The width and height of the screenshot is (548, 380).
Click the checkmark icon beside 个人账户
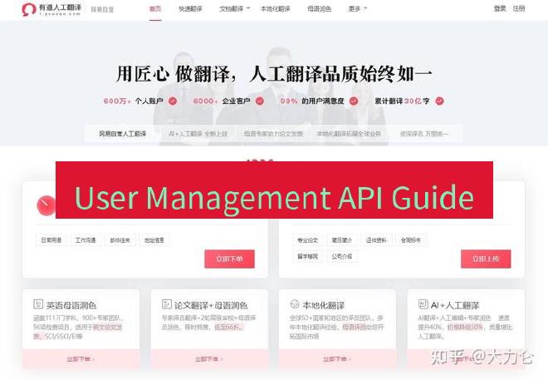pyautogui.click(x=173, y=101)
